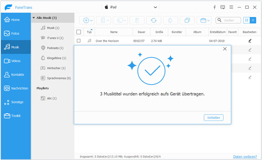Sort by Künstler column header
This screenshot has width=262, height=160.
point(177,32)
